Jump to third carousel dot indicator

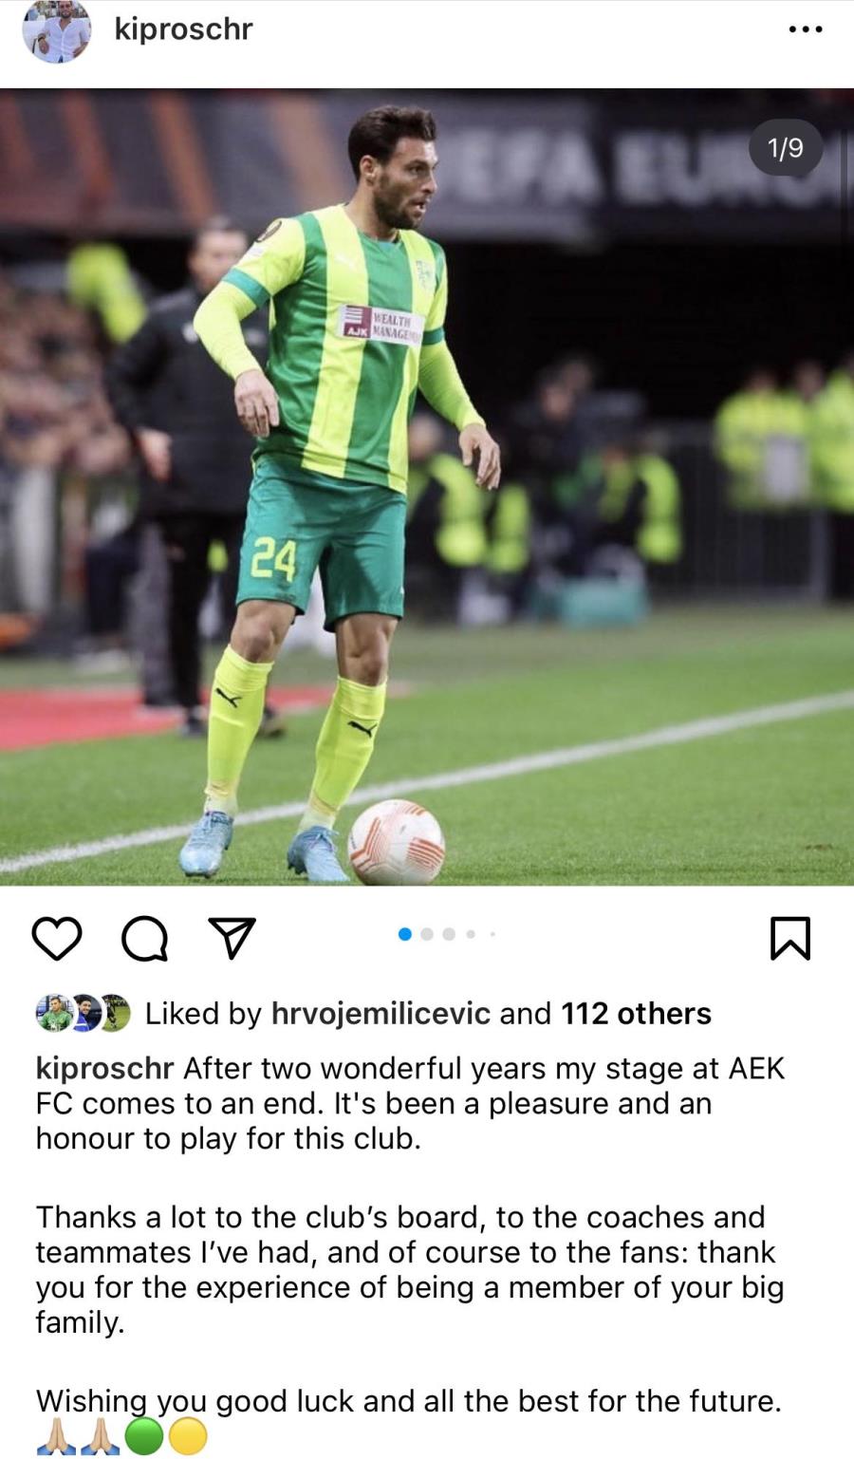pyautogui.click(x=449, y=934)
